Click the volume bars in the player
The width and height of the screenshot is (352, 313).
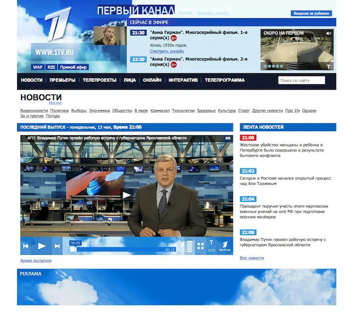click(190, 246)
